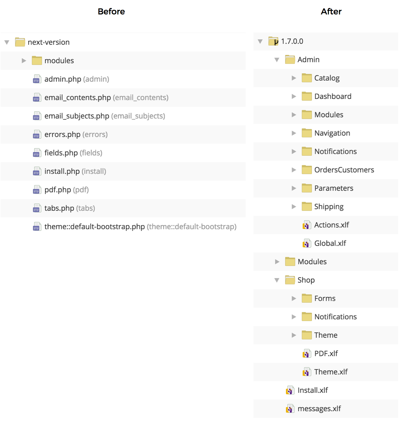Click the Global.xlf file icon

[307, 243]
